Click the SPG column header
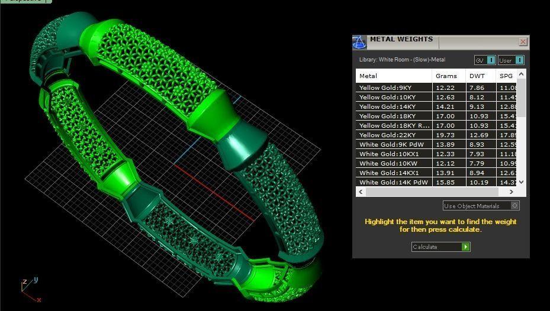 pos(506,76)
